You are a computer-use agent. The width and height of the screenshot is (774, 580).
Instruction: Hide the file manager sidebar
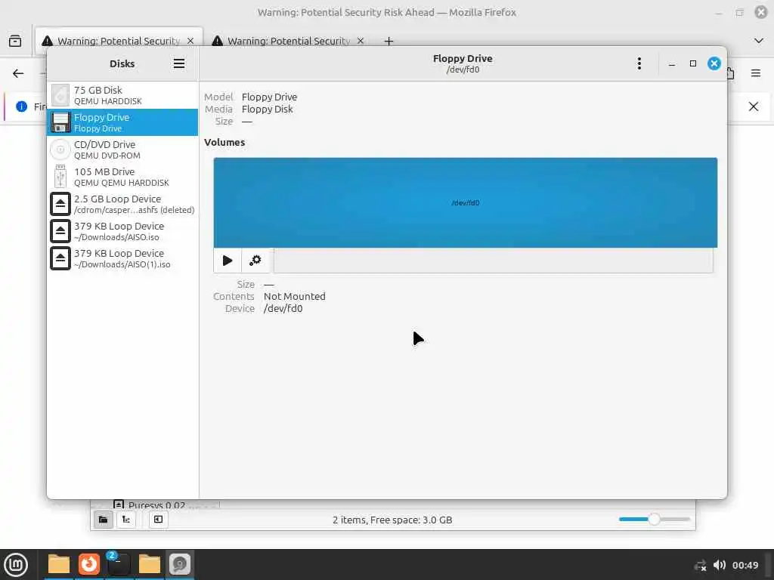pyautogui.click(x=158, y=520)
